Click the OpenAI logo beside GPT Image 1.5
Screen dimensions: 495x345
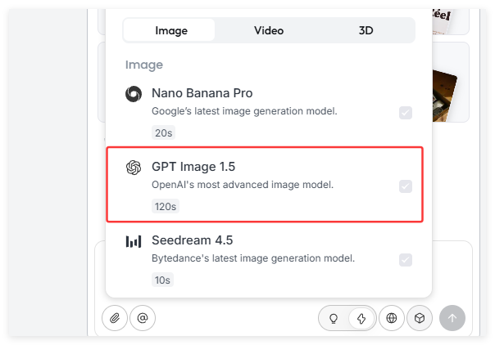pos(133,168)
